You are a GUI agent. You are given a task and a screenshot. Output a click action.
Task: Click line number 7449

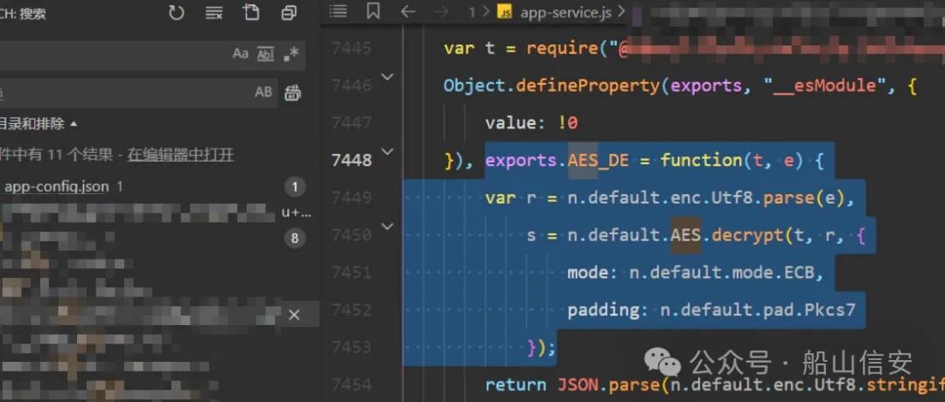352,198
